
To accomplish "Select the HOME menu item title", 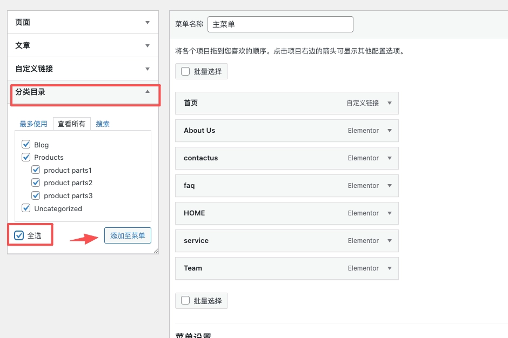I will pyautogui.click(x=195, y=213).
